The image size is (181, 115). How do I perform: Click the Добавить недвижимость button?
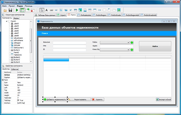[x=55, y=99]
